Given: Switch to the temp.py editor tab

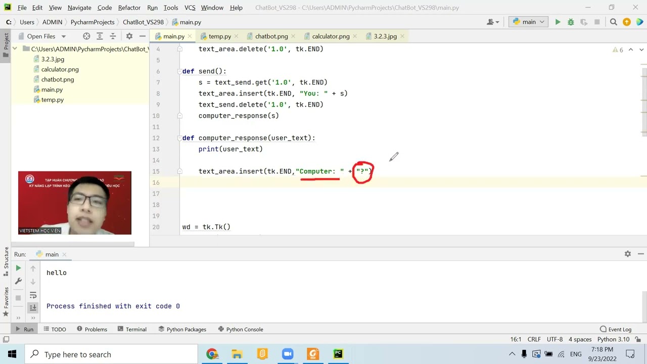Looking at the screenshot, I should click(x=220, y=36).
